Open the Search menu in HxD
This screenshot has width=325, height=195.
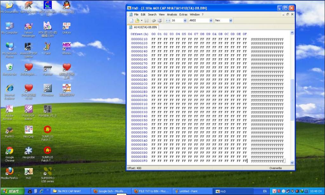click(152, 15)
